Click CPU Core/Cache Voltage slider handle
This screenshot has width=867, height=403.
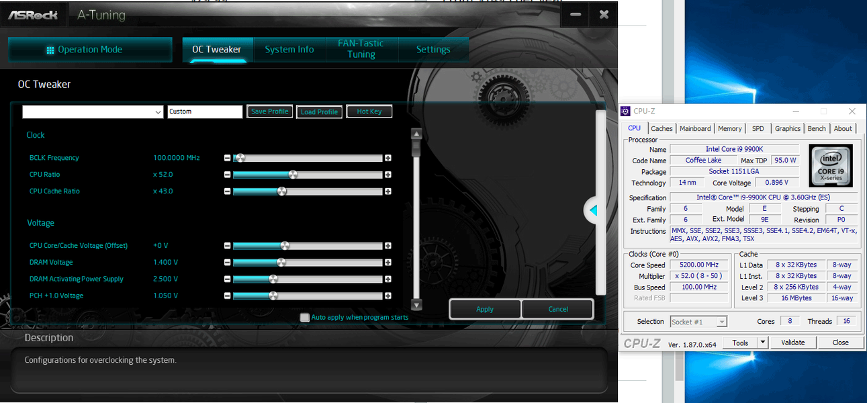click(285, 246)
